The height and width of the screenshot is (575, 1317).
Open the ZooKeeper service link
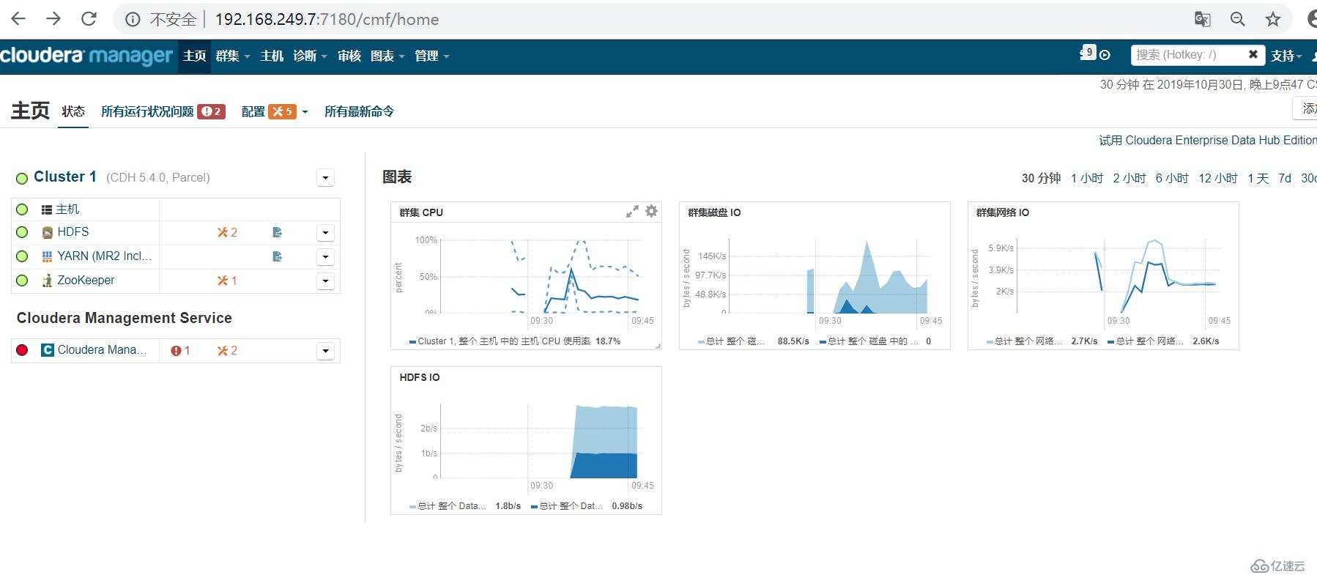click(86, 281)
